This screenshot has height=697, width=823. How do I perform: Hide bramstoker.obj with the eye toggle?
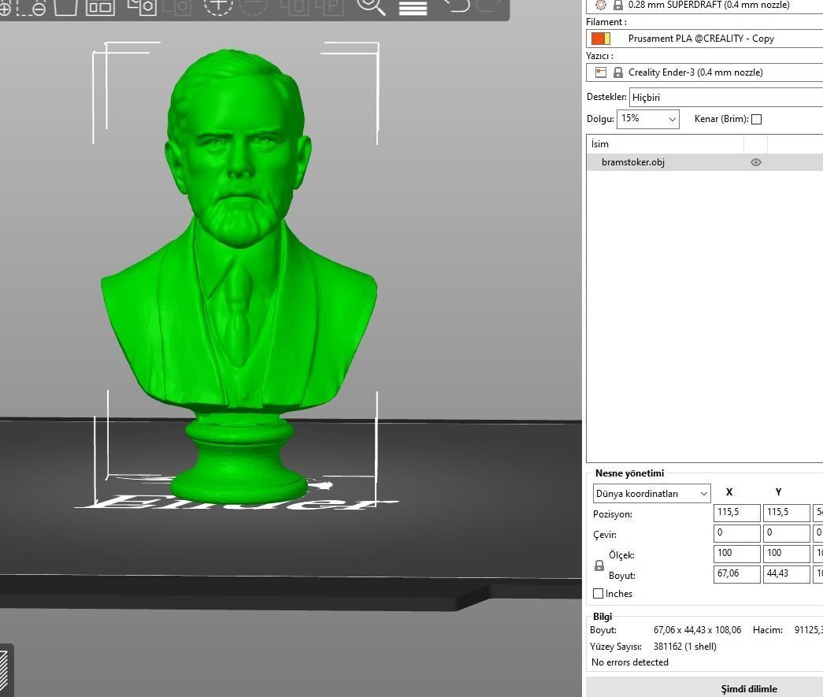point(755,162)
